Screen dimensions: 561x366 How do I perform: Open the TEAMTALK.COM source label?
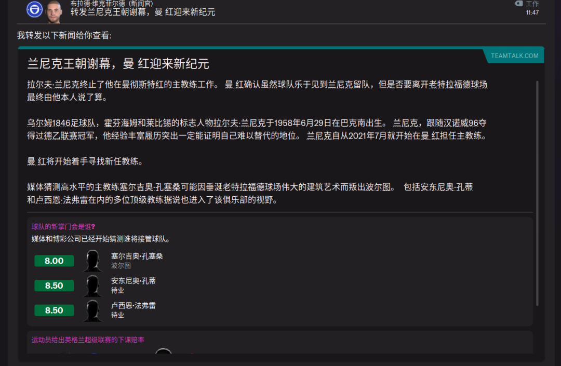tap(514, 56)
